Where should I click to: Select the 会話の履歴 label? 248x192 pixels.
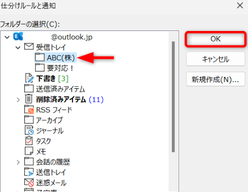[53, 162]
